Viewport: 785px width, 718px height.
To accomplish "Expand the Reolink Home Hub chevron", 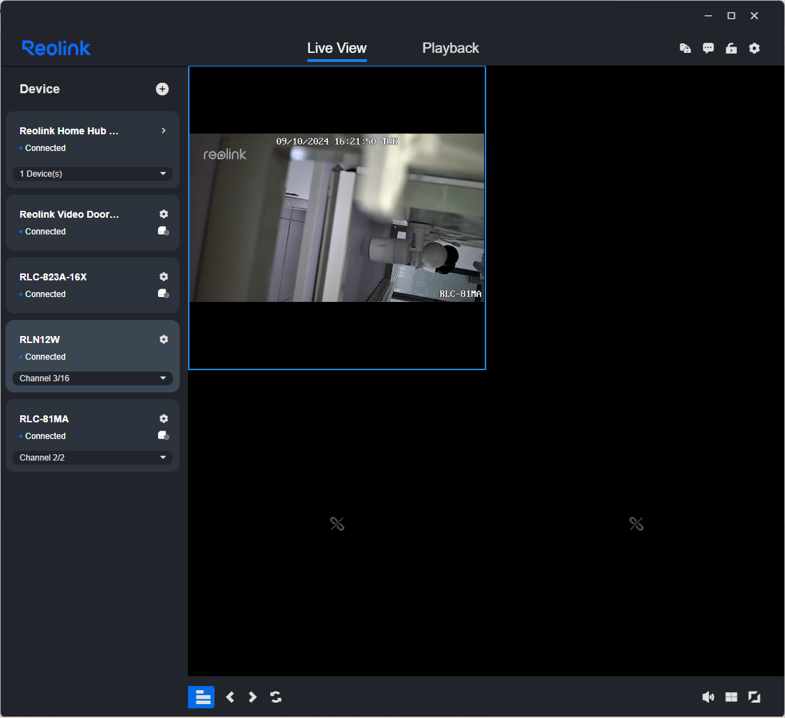I will pos(164,131).
